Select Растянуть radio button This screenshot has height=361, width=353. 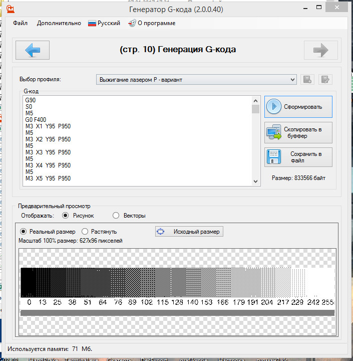click(x=85, y=231)
